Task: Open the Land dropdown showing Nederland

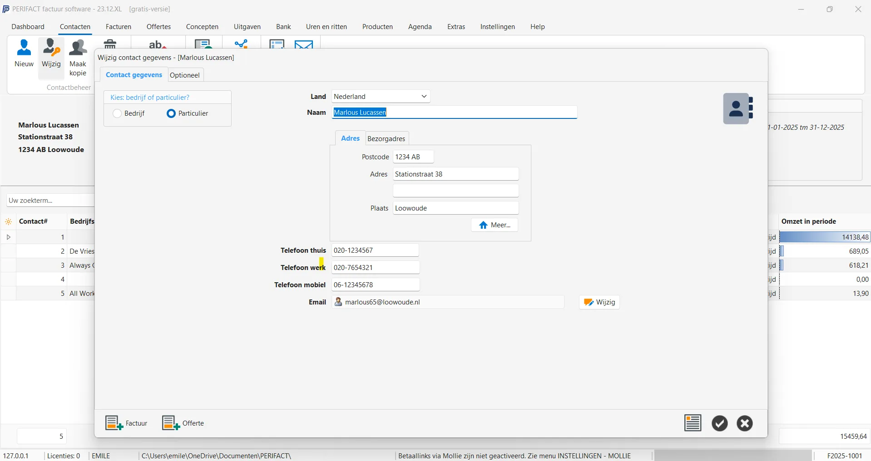Action: click(381, 96)
